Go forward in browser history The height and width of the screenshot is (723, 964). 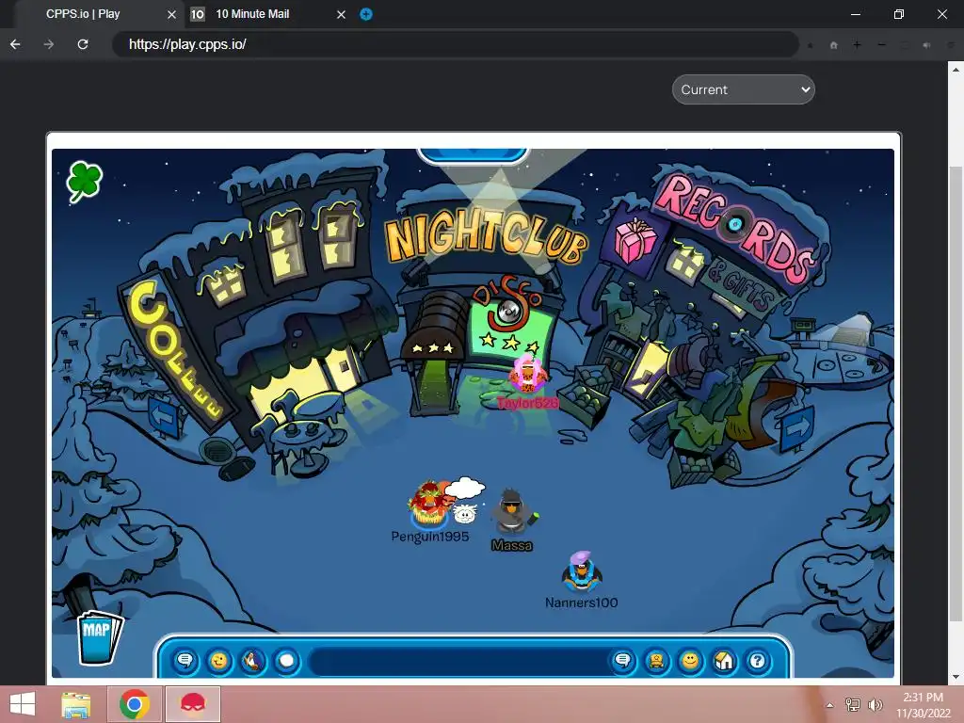point(49,44)
